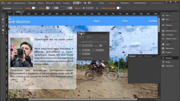The image size is (180, 101).
Task: Switch to the start document tab
Action: [9, 12]
